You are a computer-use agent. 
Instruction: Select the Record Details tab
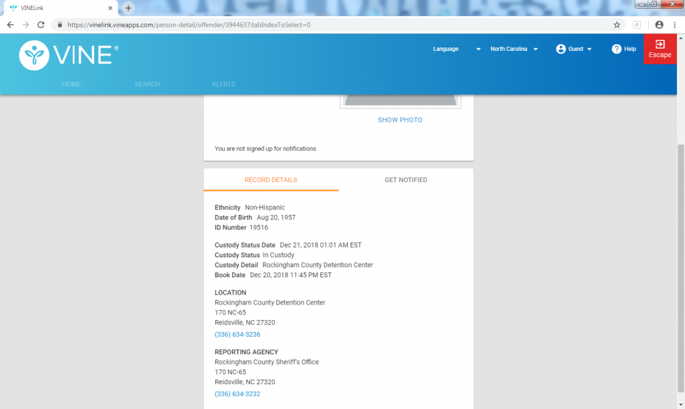270,180
